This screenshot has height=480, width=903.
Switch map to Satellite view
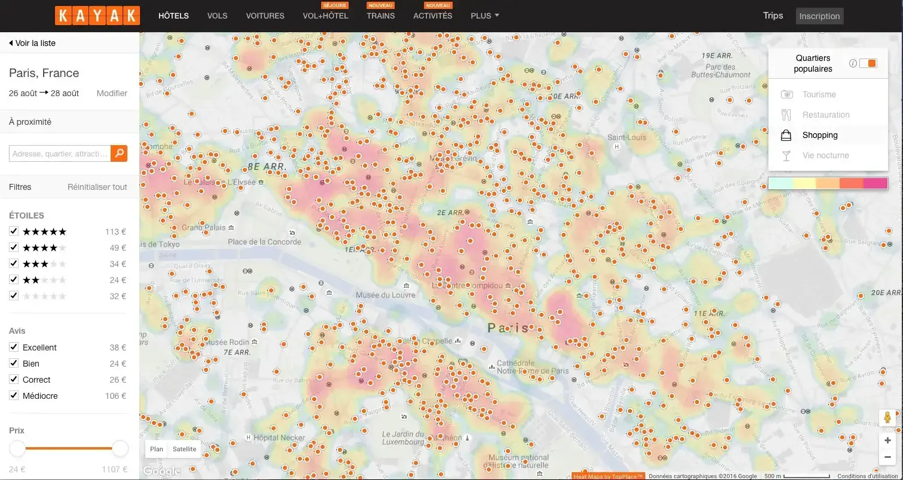[184, 449]
